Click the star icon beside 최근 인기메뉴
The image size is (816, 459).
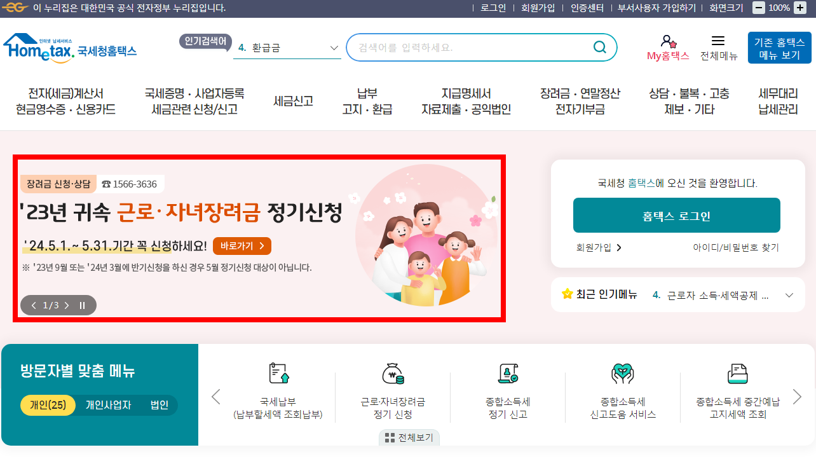coord(568,294)
